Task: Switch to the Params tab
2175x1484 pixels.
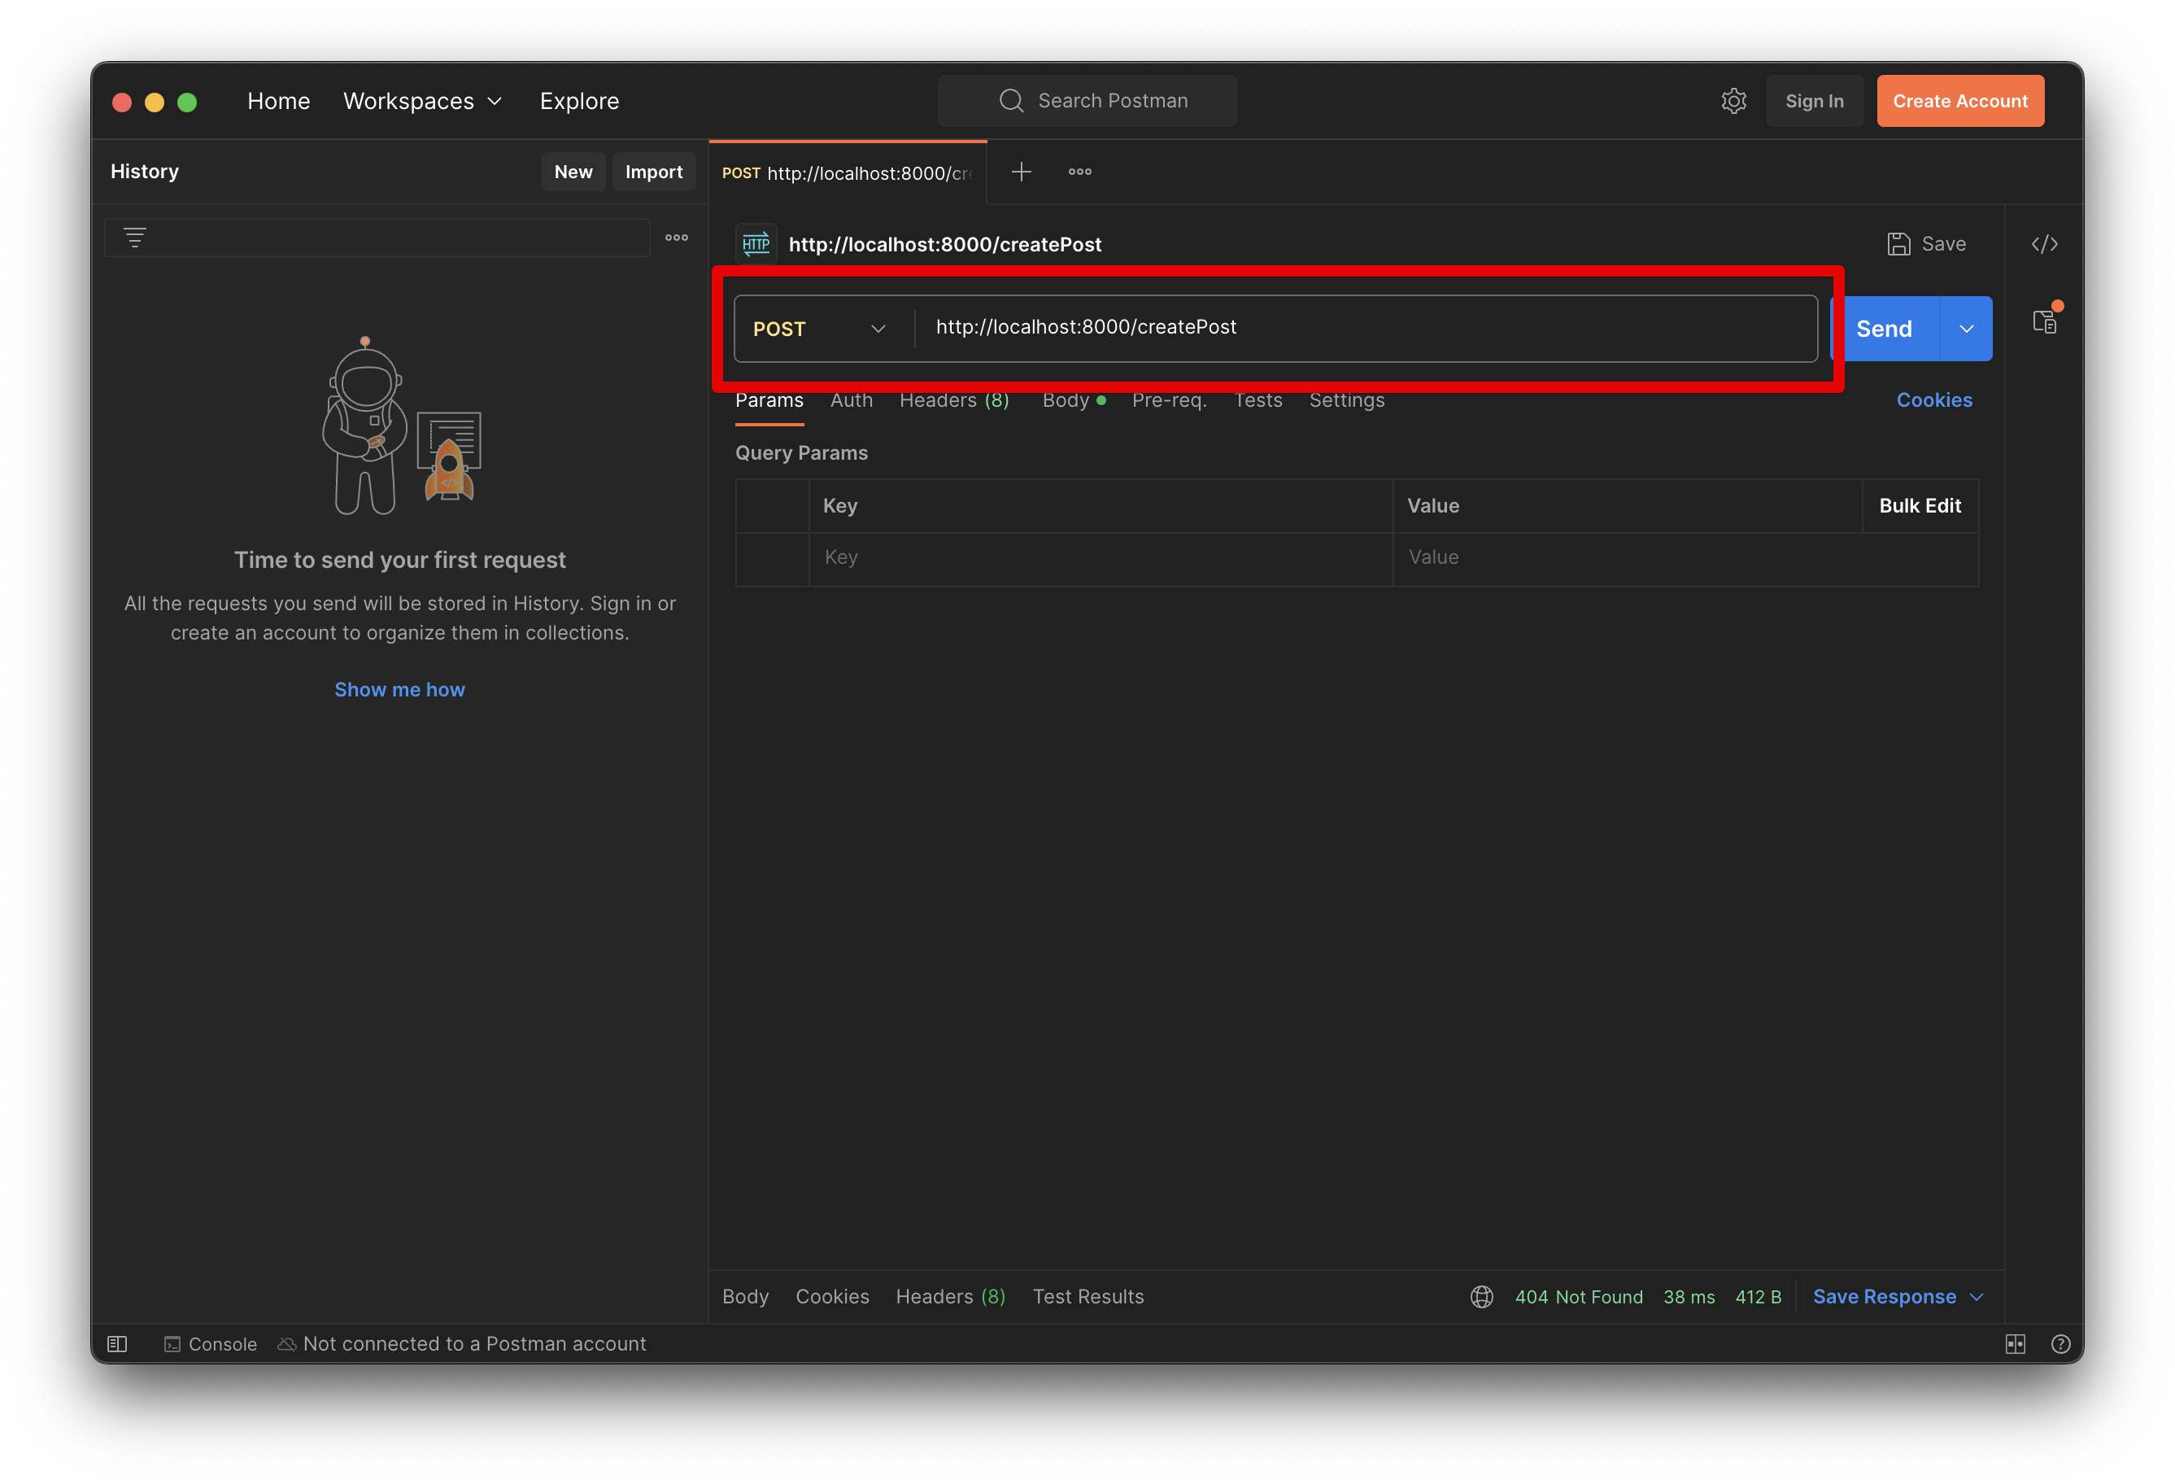Action: (x=769, y=401)
